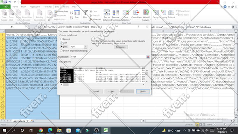Click the Show Detail button
The height and width of the screenshot is (134, 238).
(183, 11)
